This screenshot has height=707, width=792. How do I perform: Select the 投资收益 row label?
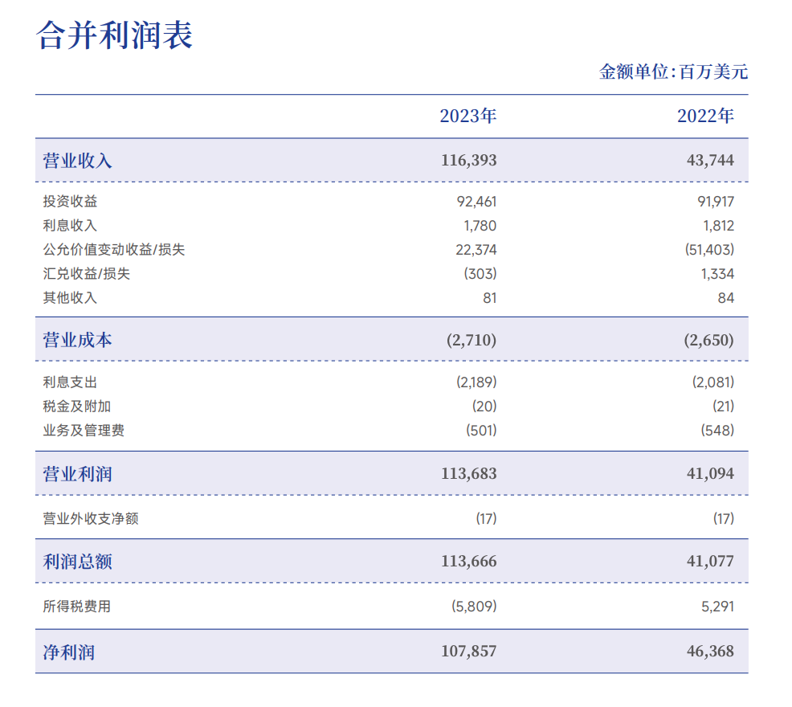point(70,201)
